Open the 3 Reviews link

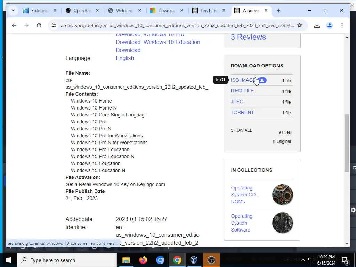248,37
